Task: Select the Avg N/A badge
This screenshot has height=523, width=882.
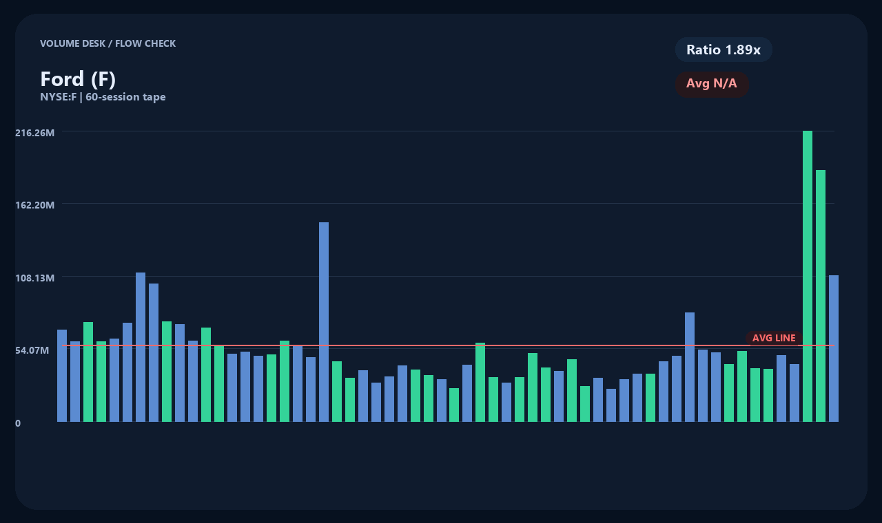Action: [712, 84]
